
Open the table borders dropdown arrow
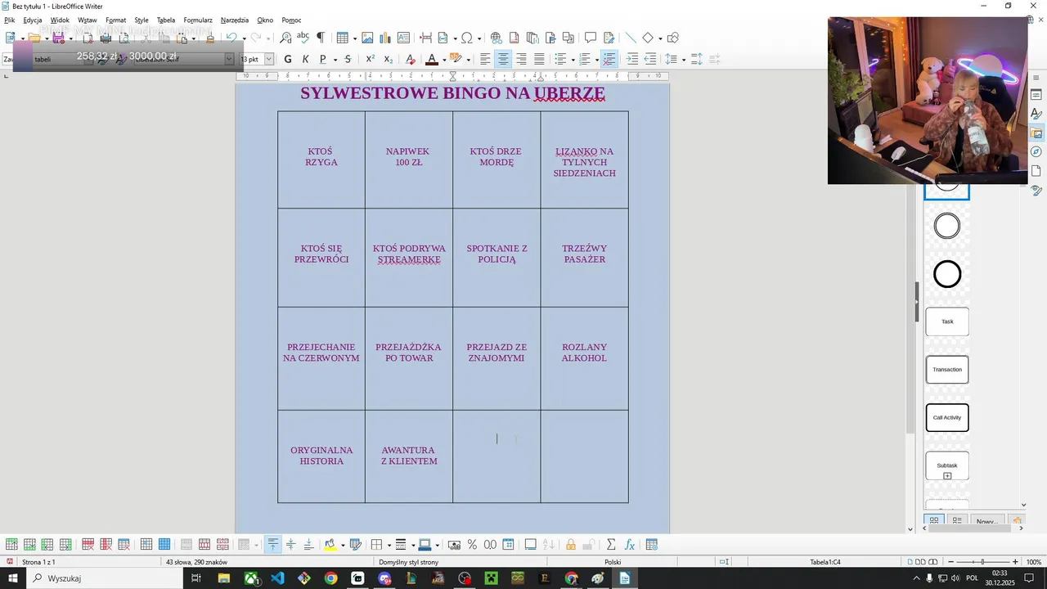tap(389, 545)
